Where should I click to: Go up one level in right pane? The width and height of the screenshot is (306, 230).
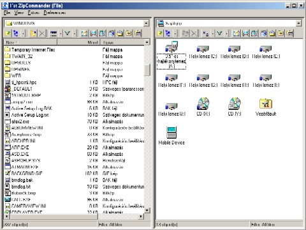(x=160, y=33)
